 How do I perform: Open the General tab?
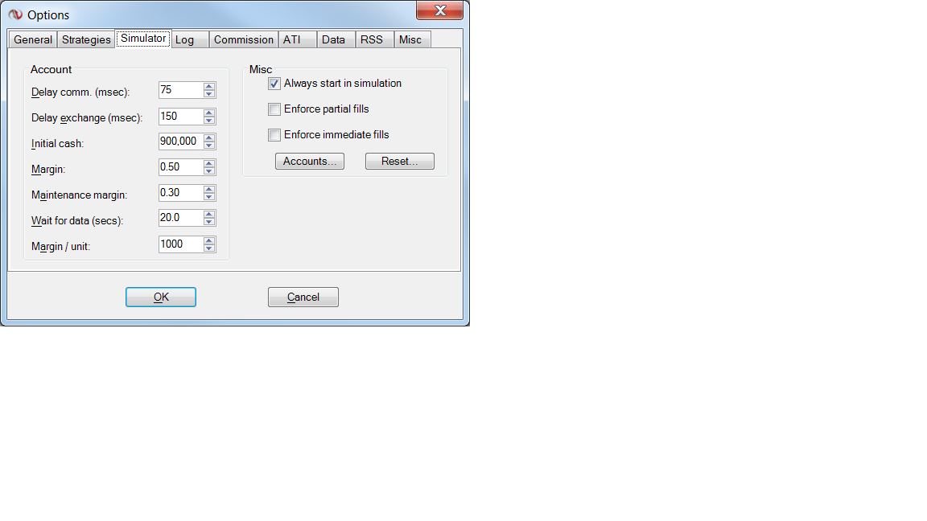pyautogui.click(x=33, y=39)
